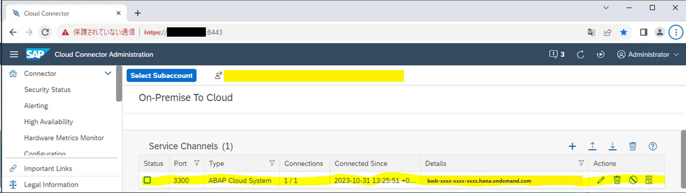Go to Security Status page
Screen dimensions: 686x193
tap(47, 90)
